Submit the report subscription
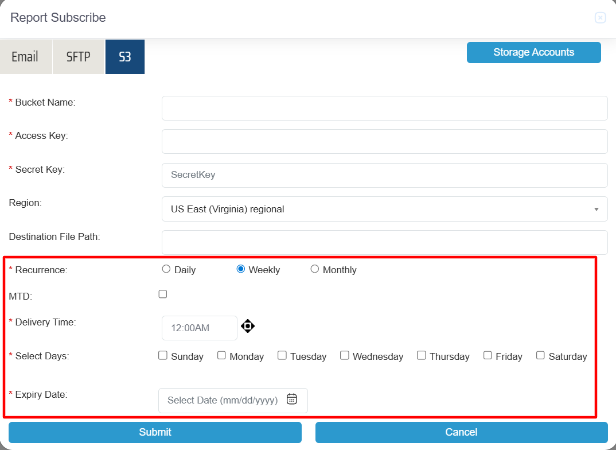This screenshot has width=616, height=450. click(x=155, y=432)
